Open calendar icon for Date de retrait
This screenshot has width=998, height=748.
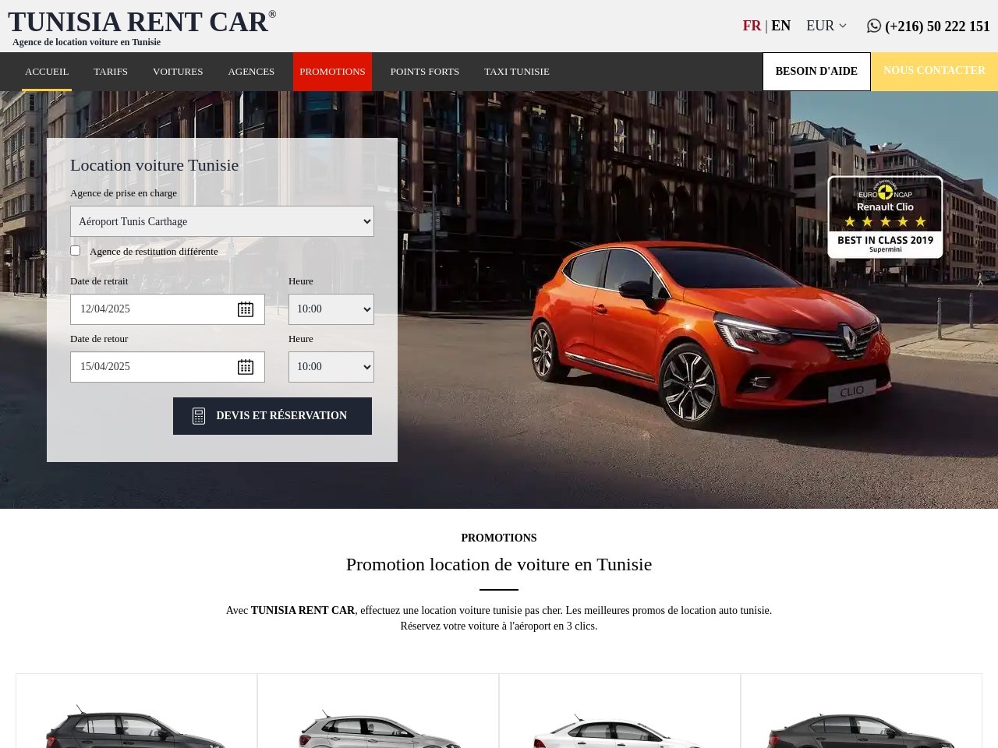(246, 309)
